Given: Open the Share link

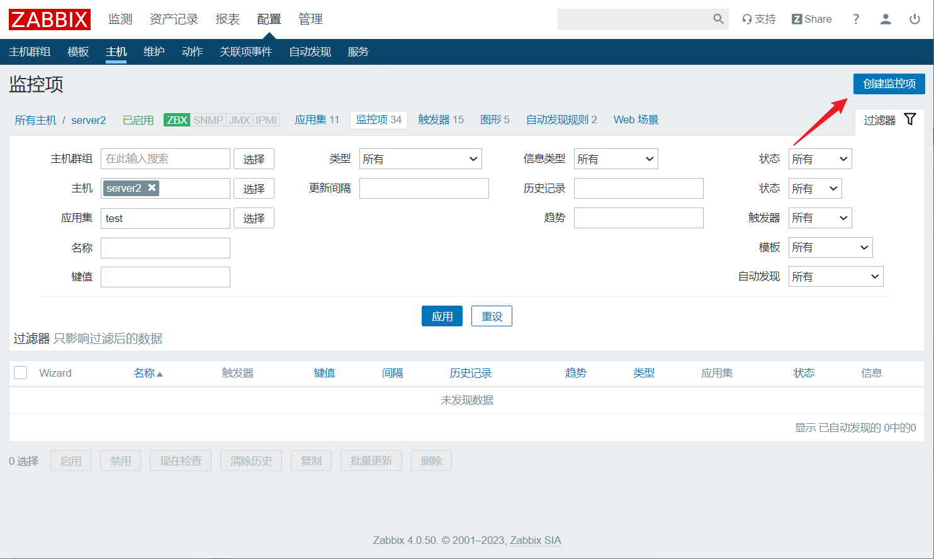Looking at the screenshot, I should pyautogui.click(x=812, y=19).
